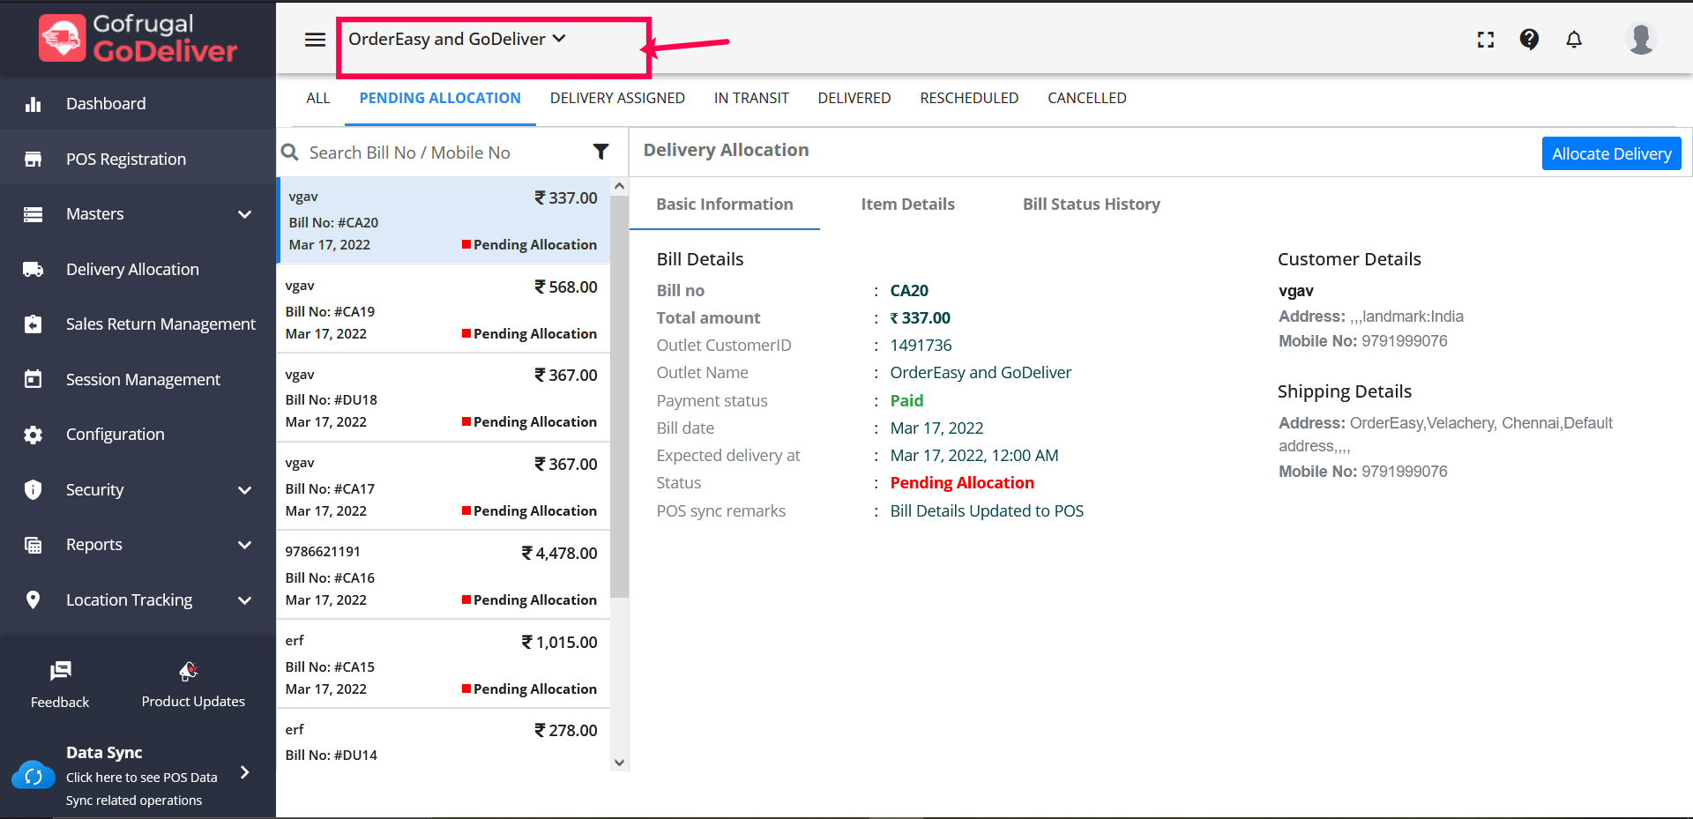Show the ALL orders tab

point(318,99)
